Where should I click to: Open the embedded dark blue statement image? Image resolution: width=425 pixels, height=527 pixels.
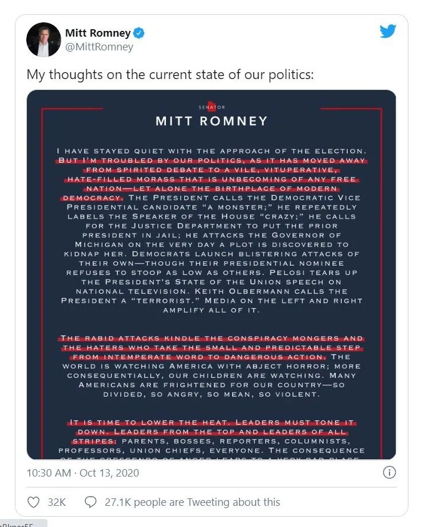(x=211, y=274)
